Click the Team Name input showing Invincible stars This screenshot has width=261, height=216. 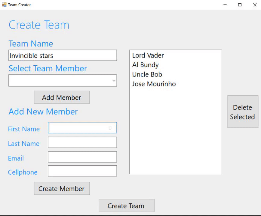[x=62, y=55]
